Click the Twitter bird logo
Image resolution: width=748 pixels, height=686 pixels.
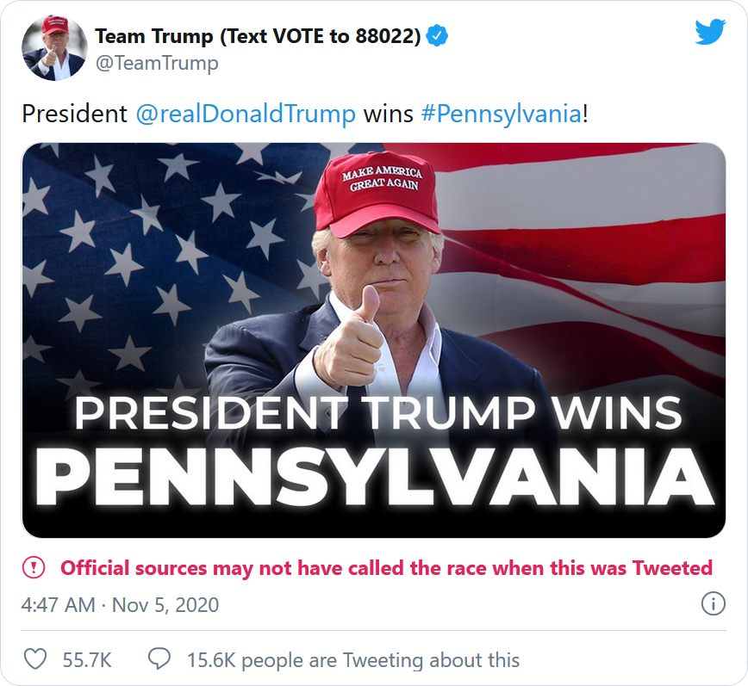click(x=710, y=33)
